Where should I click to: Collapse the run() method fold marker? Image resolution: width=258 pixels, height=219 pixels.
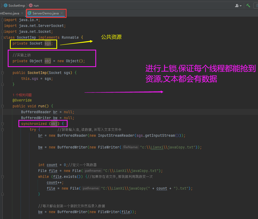2,106
